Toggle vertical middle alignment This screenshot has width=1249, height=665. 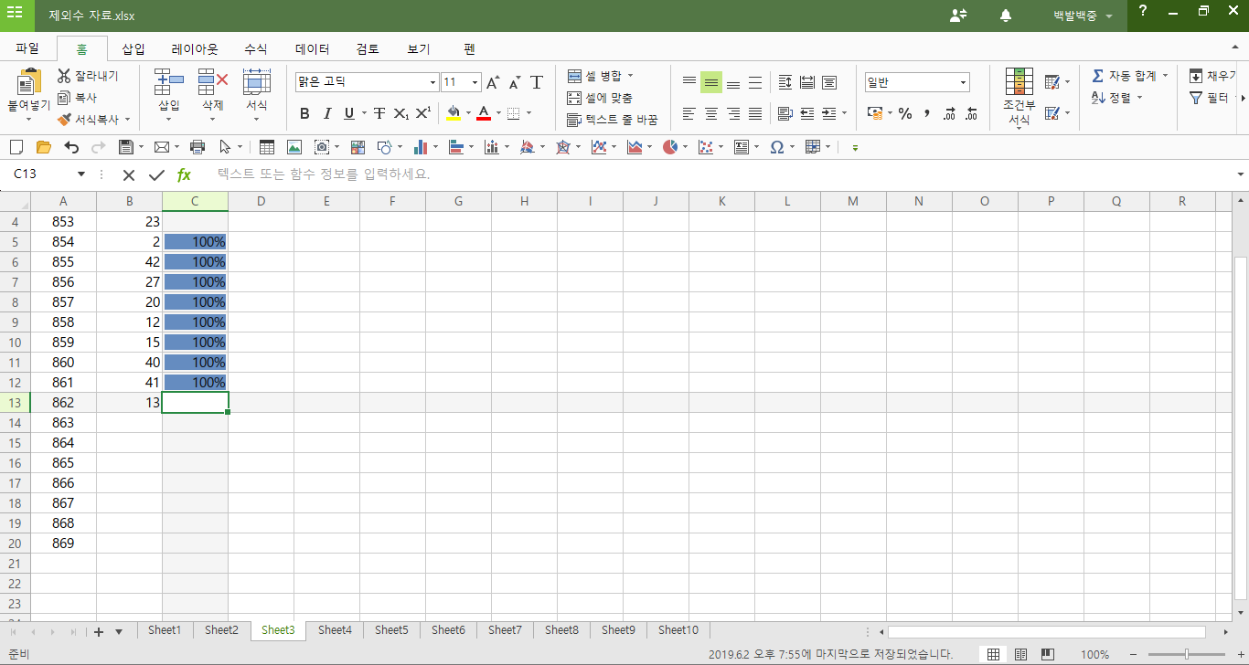coord(711,82)
